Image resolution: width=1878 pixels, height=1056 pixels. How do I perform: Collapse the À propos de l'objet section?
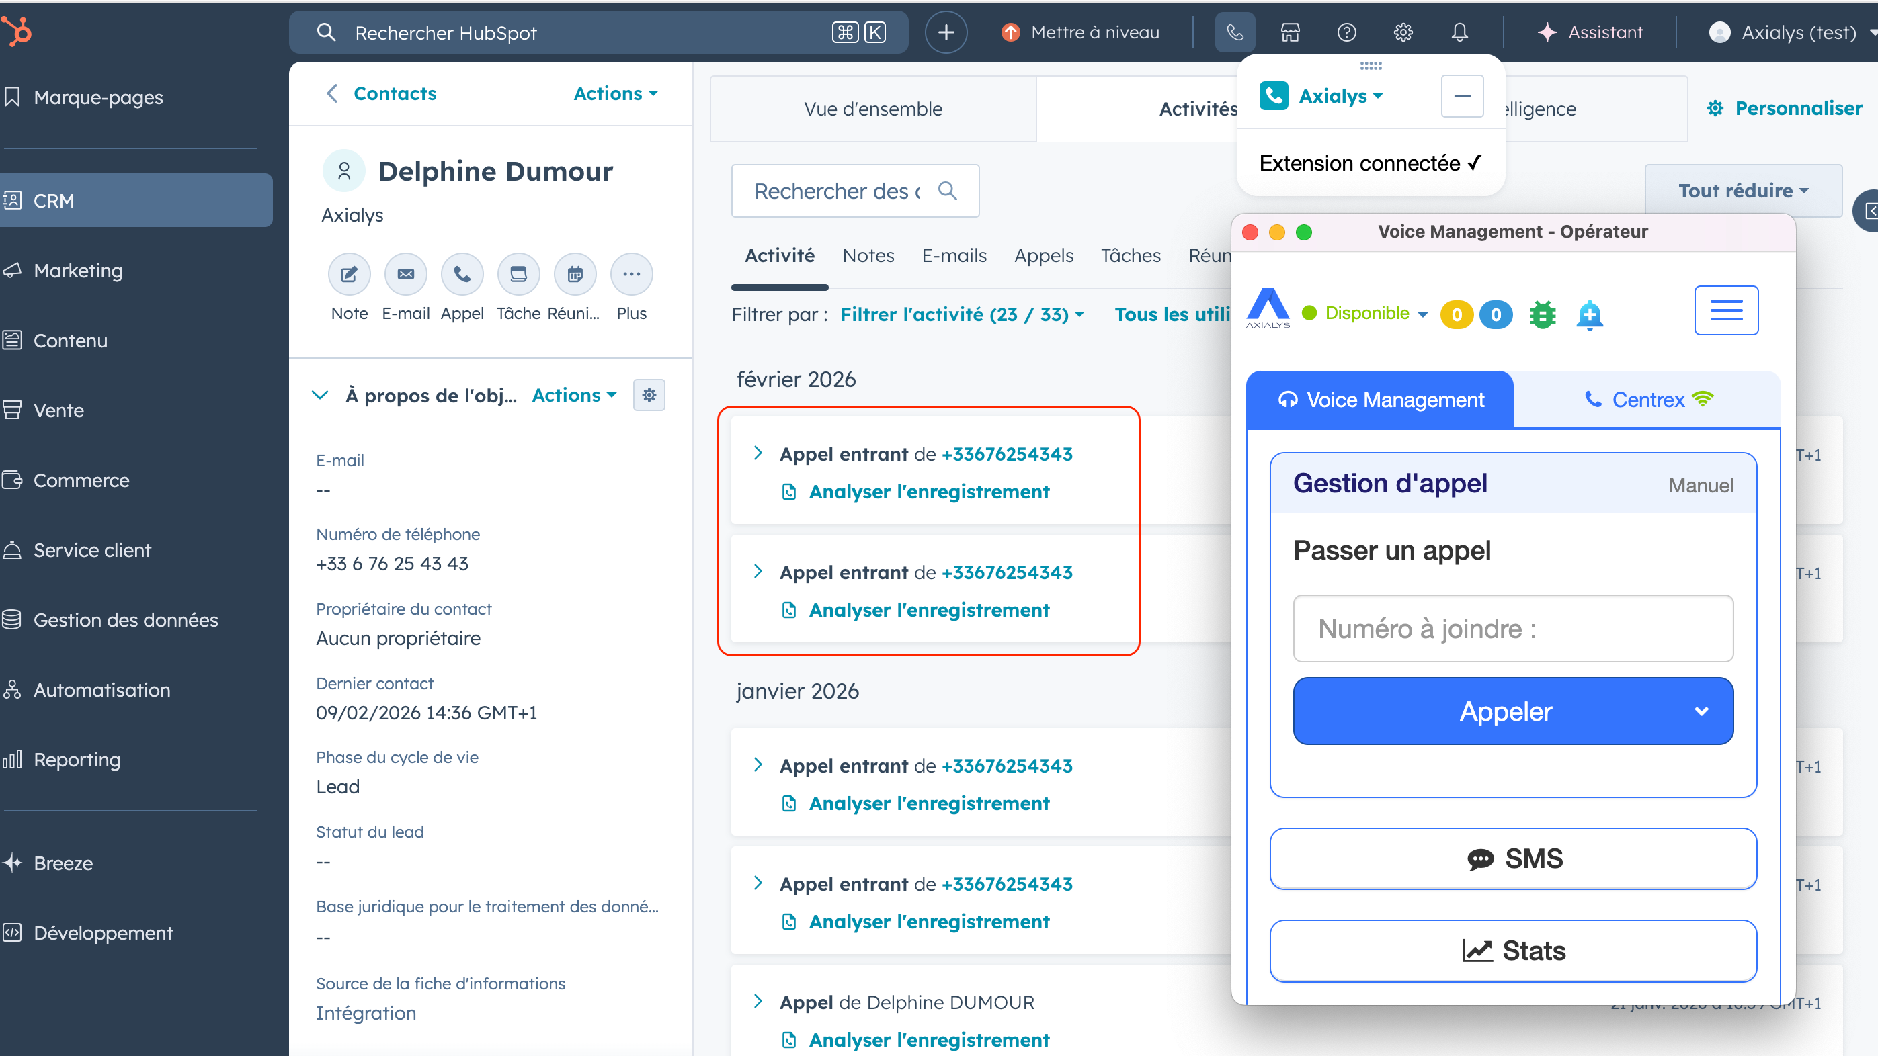[321, 395]
